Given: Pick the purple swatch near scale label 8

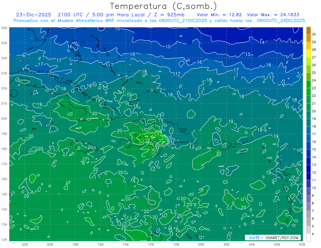Looking at the screenshot, I should click(x=308, y=207).
